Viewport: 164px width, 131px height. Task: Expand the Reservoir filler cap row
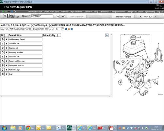tap(7, 61)
